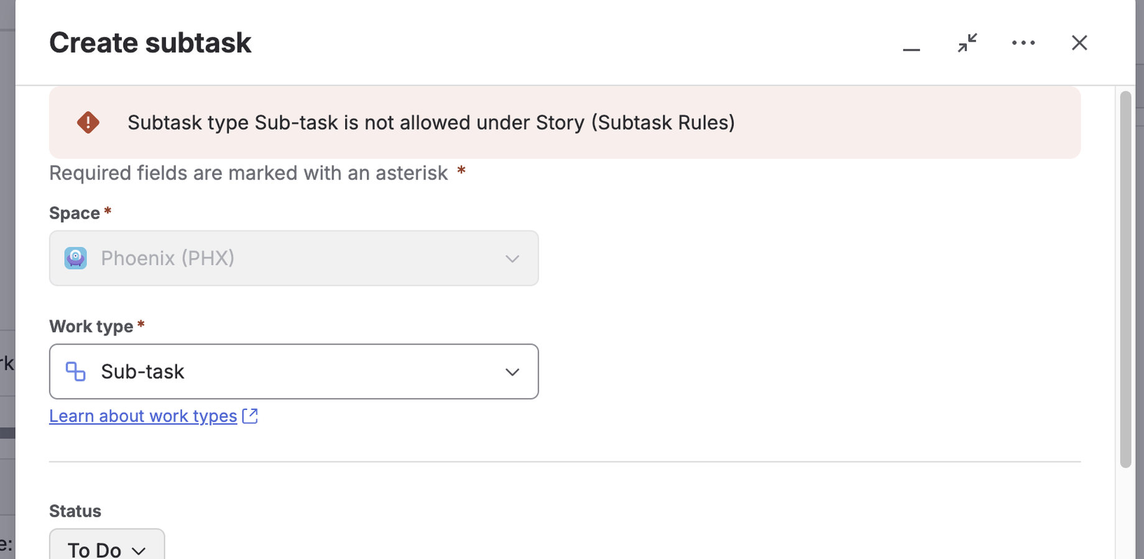Open the Space dropdown showing Phoenix (PHX)
Viewport: 1144px width, 559px height.
click(x=294, y=258)
